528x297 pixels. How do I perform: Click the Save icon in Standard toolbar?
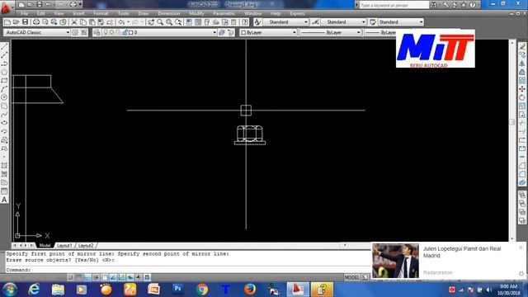[26, 22]
